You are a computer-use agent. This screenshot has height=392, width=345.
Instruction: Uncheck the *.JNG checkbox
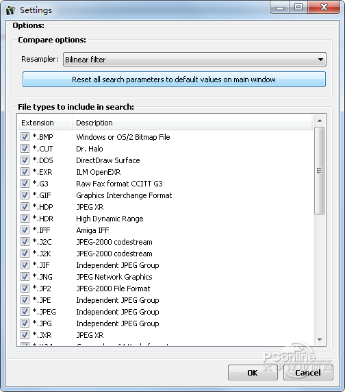[25, 277]
